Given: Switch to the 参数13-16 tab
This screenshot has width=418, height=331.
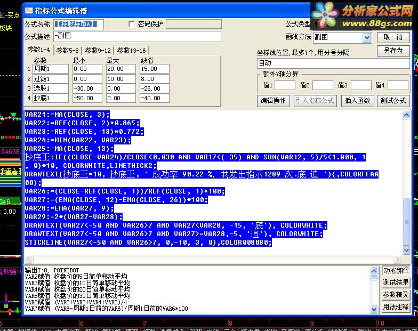Looking at the screenshot, I should click(131, 50).
